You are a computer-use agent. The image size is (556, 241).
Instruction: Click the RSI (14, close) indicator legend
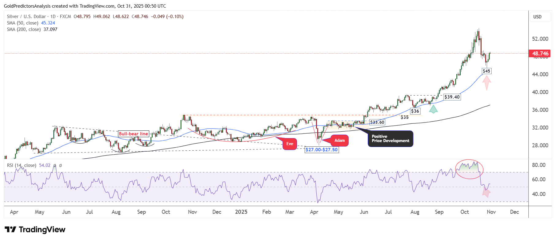pyautogui.click(x=29, y=165)
